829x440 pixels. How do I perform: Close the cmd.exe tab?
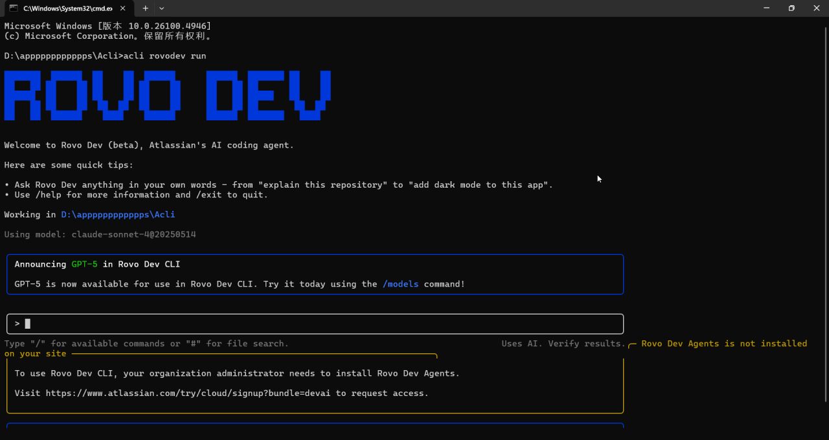123,8
